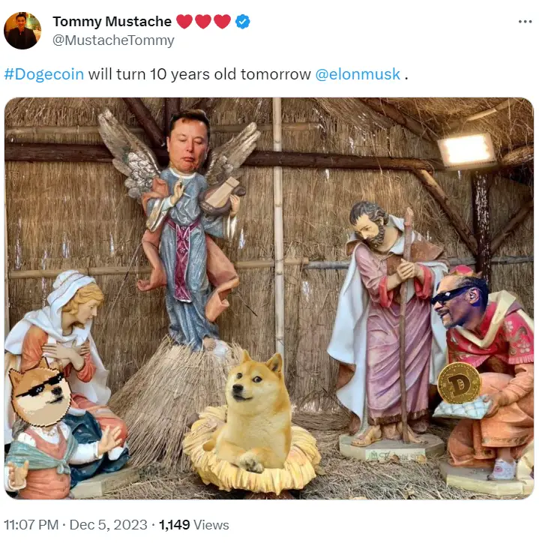Open the @elonmusk mention
The image size is (539, 543).
(357, 74)
